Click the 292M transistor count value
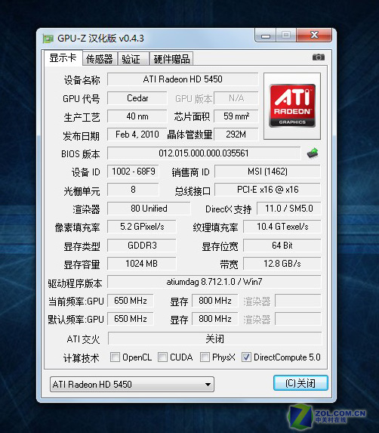Image resolution: width=379 pixels, height=433 pixels. tap(236, 135)
